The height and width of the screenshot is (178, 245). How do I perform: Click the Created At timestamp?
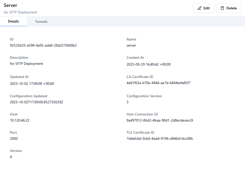(x=149, y=64)
